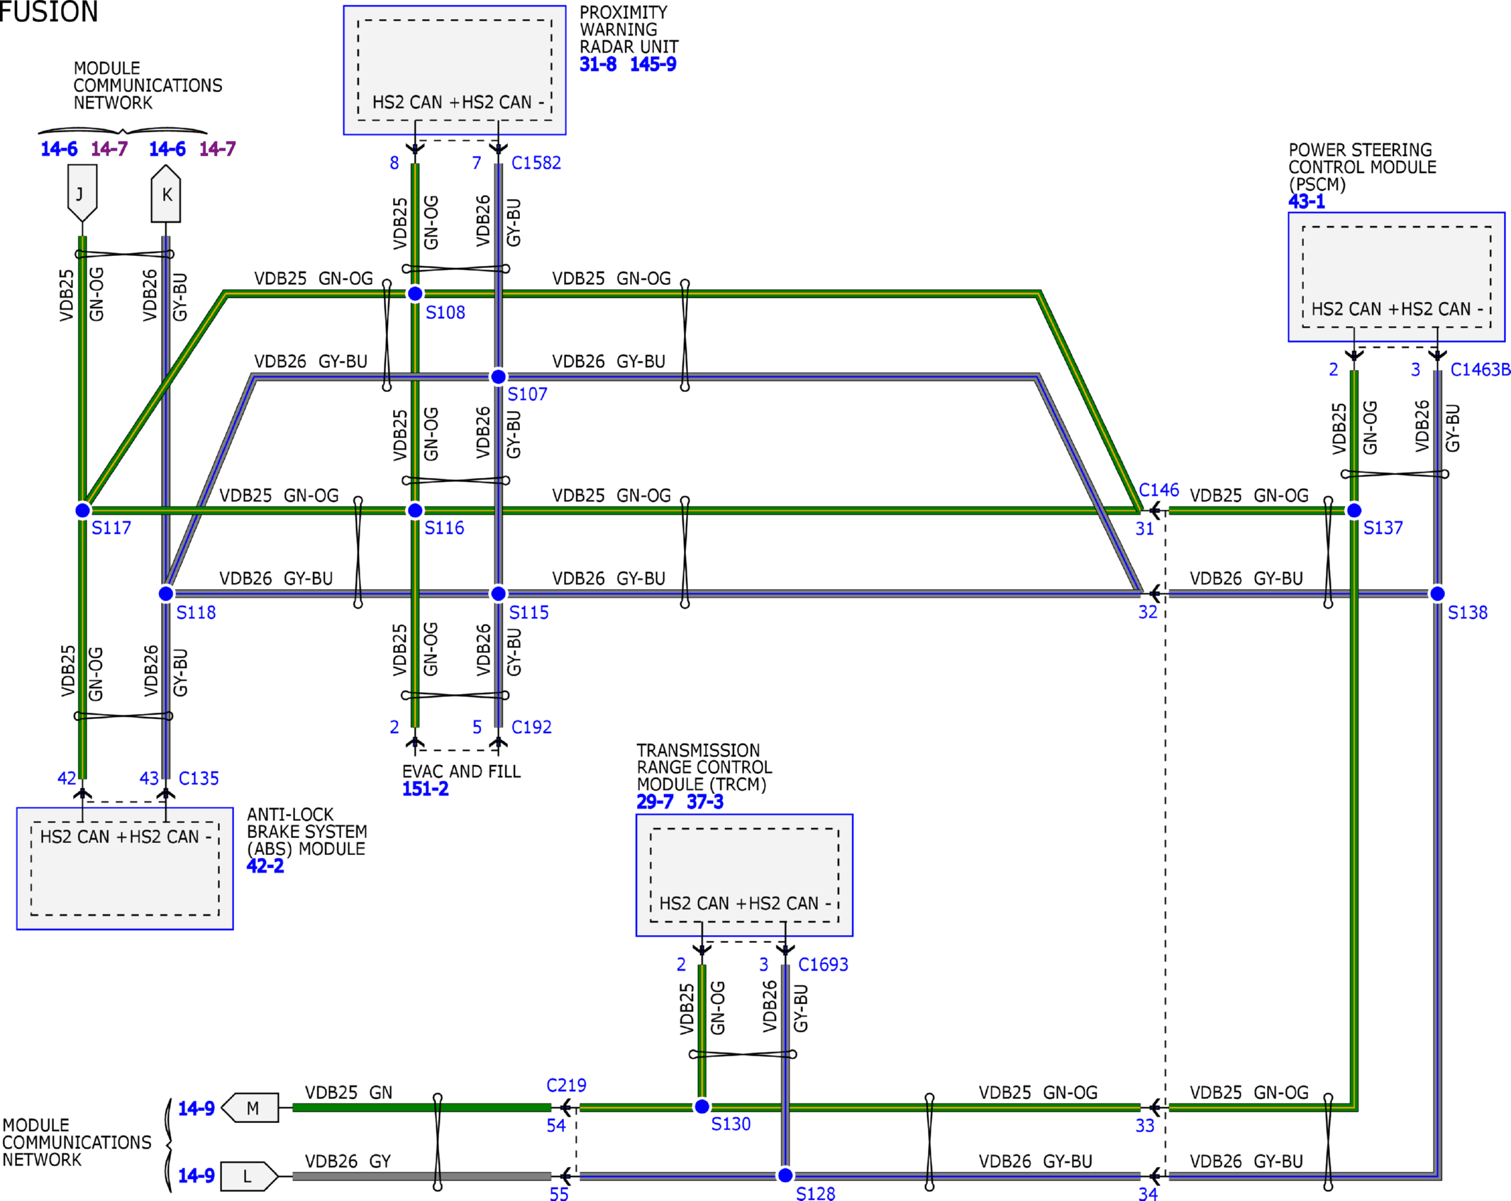Viewport: 1511px width, 1201px height.
Task: Select the off-page connector M arrow
Action: 250,1107
